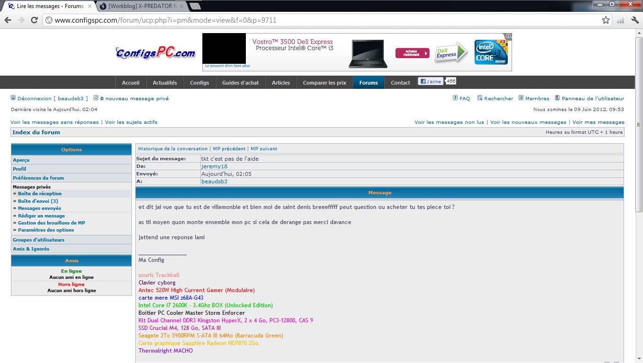Screen dimensions: 643x363
Task: Click Rédiger un message link
Action: pyautogui.click(x=41, y=216)
